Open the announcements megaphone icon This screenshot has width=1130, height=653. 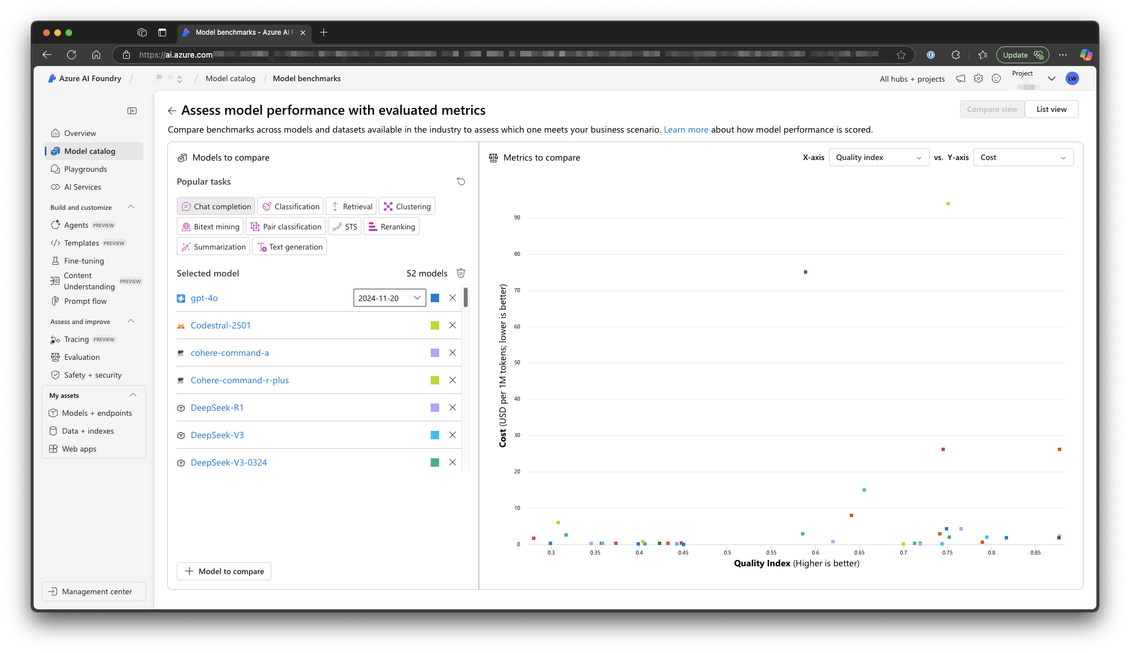961,79
